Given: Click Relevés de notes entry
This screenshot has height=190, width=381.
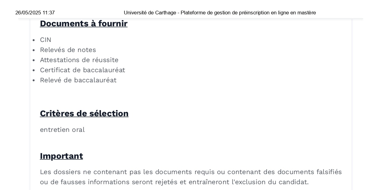Looking at the screenshot, I should 68,50.
